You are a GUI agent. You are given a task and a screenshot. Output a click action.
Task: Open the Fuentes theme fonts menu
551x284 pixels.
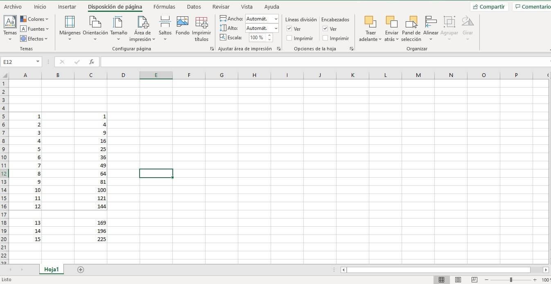pos(34,29)
